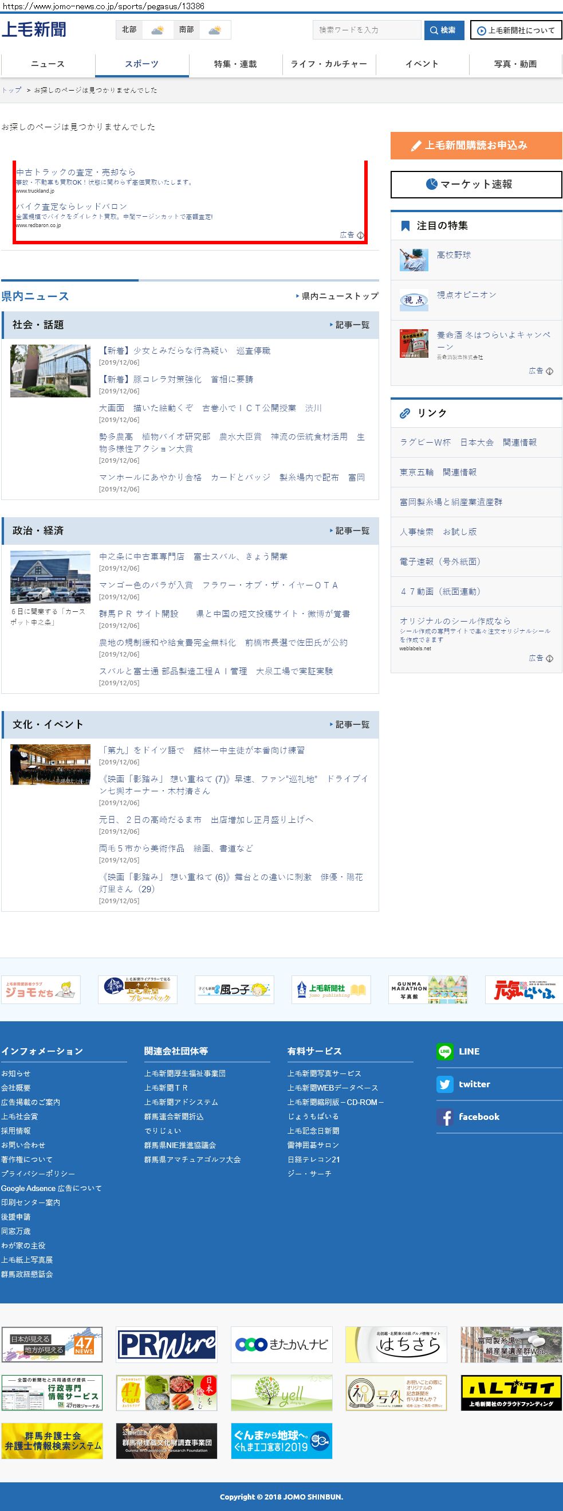Image resolution: width=563 pixels, height=1511 pixels.
Task: Click the northern area (北部) weather icon
Action: [157, 30]
